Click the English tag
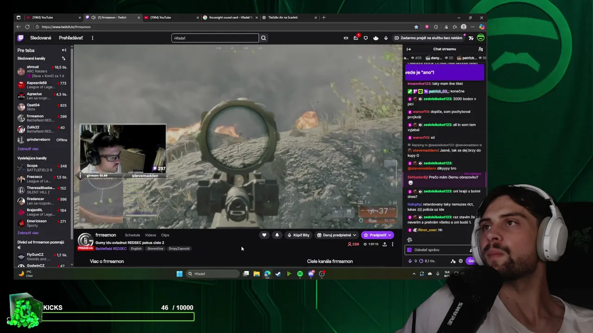The width and height of the screenshot is (593, 333). [x=136, y=248]
